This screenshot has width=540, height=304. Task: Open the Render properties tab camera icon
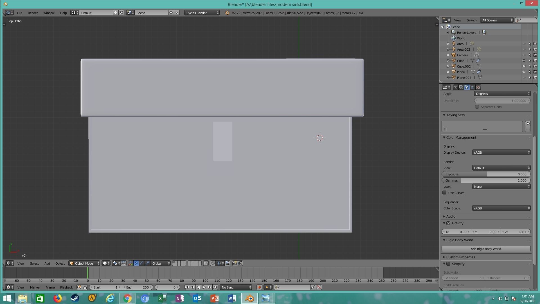[x=456, y=87]
